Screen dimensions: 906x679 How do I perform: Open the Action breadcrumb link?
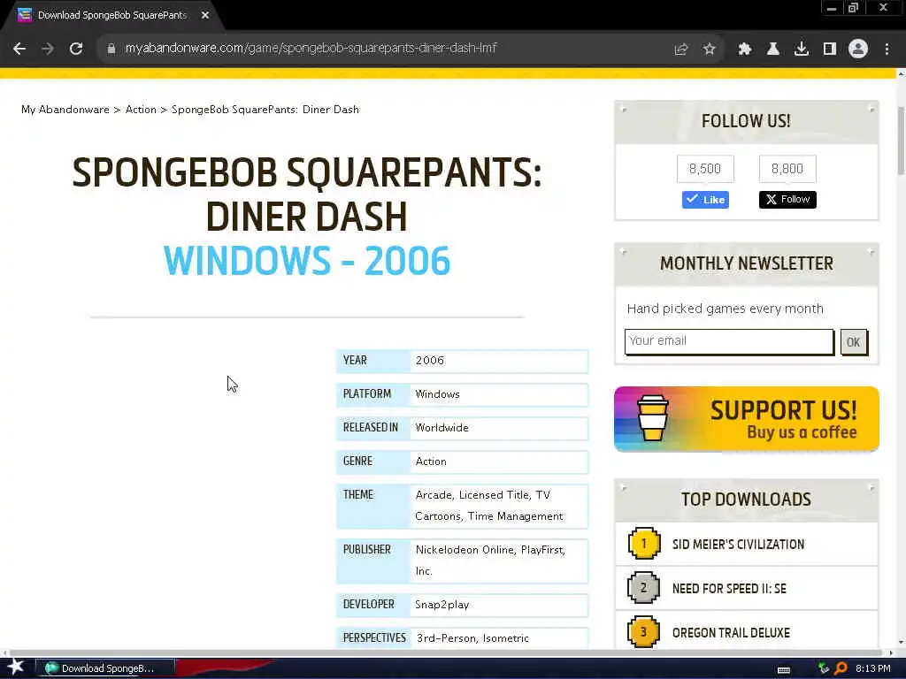141,110
